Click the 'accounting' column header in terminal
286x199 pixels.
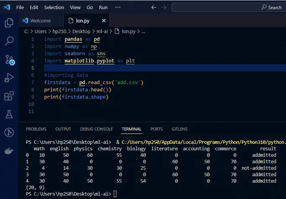click(x=196, y=149)
